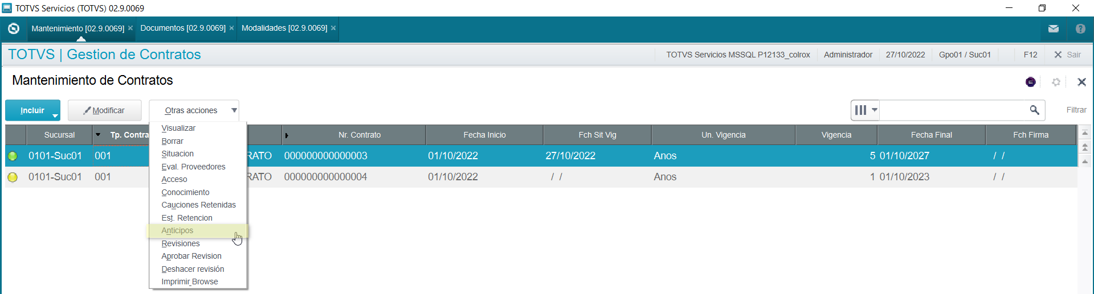The height and width of the screenshot is (294, 1094).
Task: Close the Mantenimiento de Contratos panel
Action: click(1081, 82)
